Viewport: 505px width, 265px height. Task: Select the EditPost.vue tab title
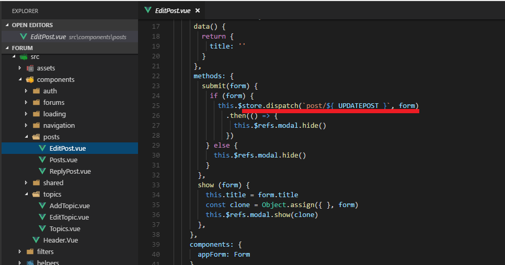click(x=173, y=10)
